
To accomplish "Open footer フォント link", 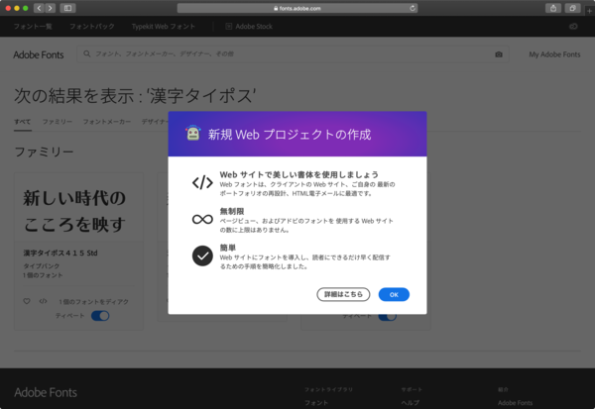I will pyautogui.click(x=316, y=403).
